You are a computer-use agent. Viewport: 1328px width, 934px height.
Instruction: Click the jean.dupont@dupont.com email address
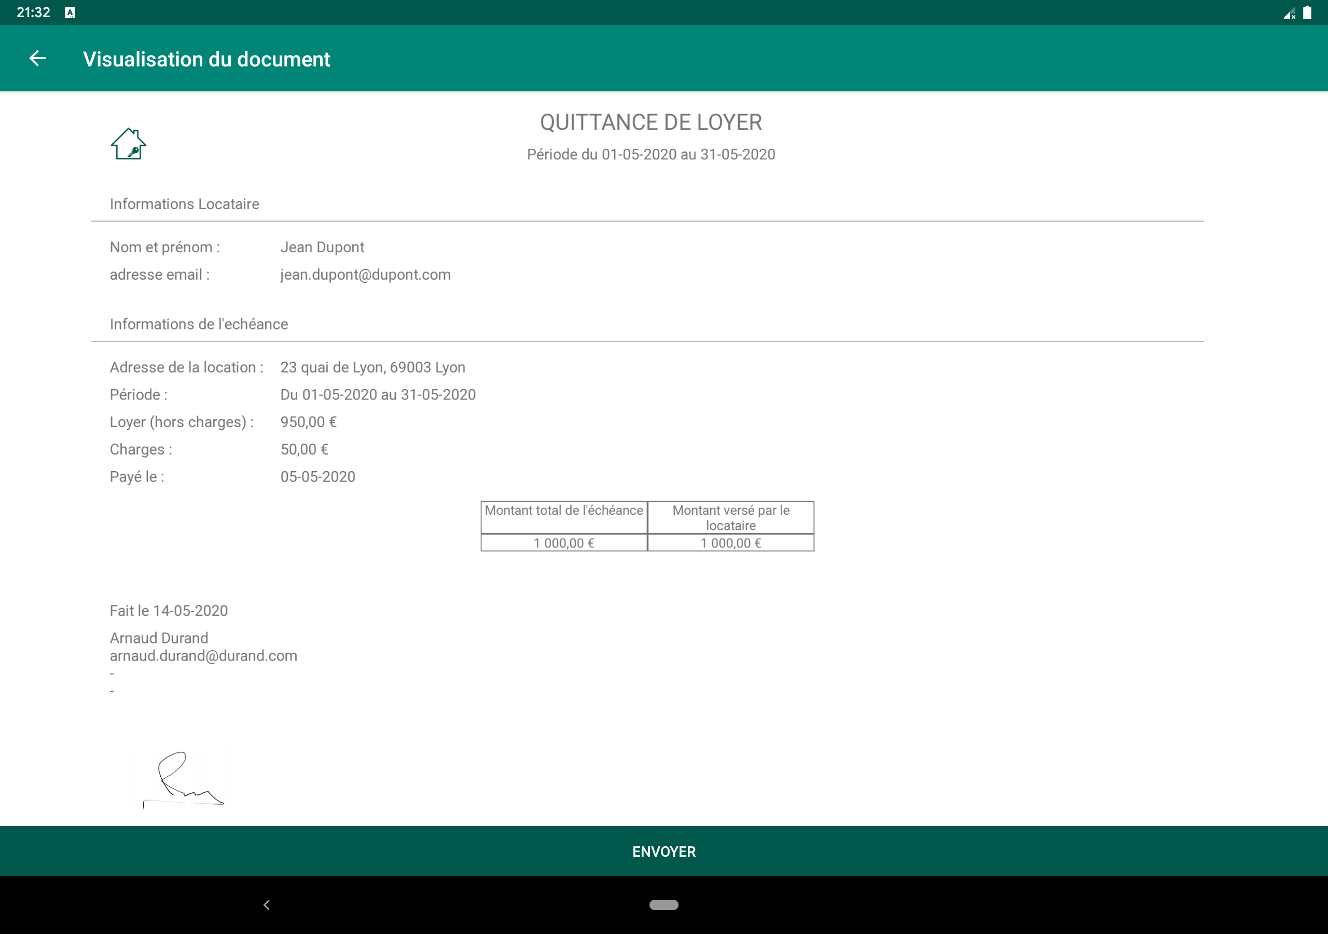(x=365, y=274)
